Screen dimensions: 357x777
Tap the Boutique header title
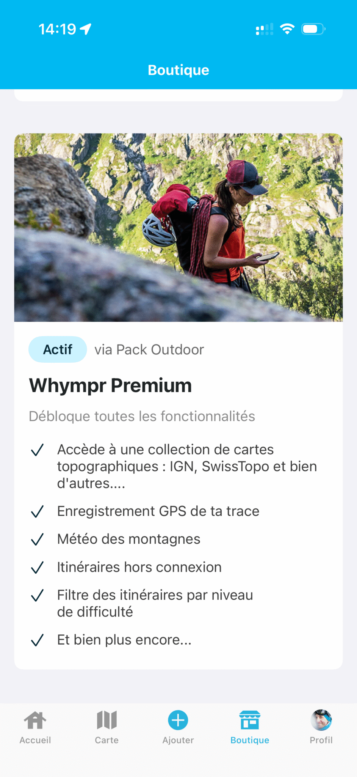click(x=178, y=70)
